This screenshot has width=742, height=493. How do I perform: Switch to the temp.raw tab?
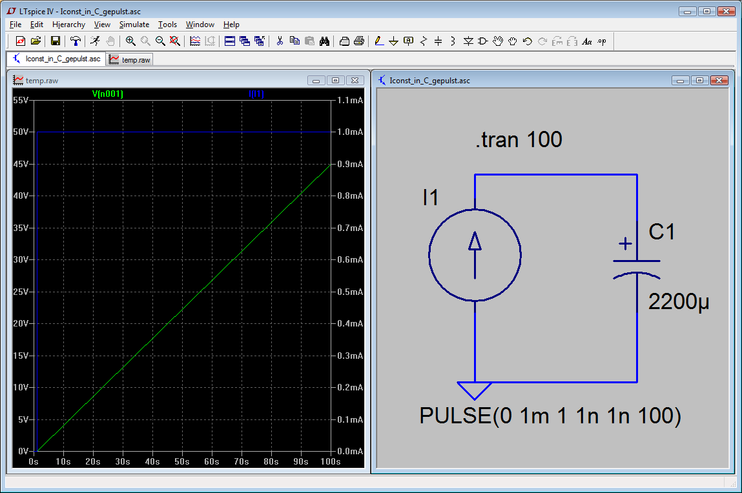(129, 59)
